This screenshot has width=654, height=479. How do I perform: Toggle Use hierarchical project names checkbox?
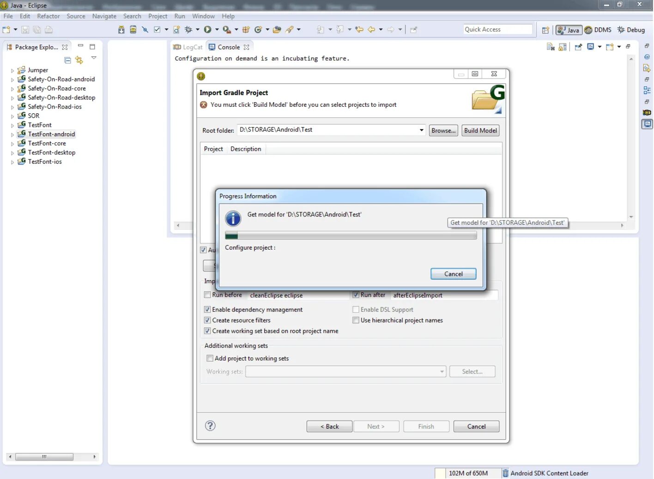click(x=356, y=320)
